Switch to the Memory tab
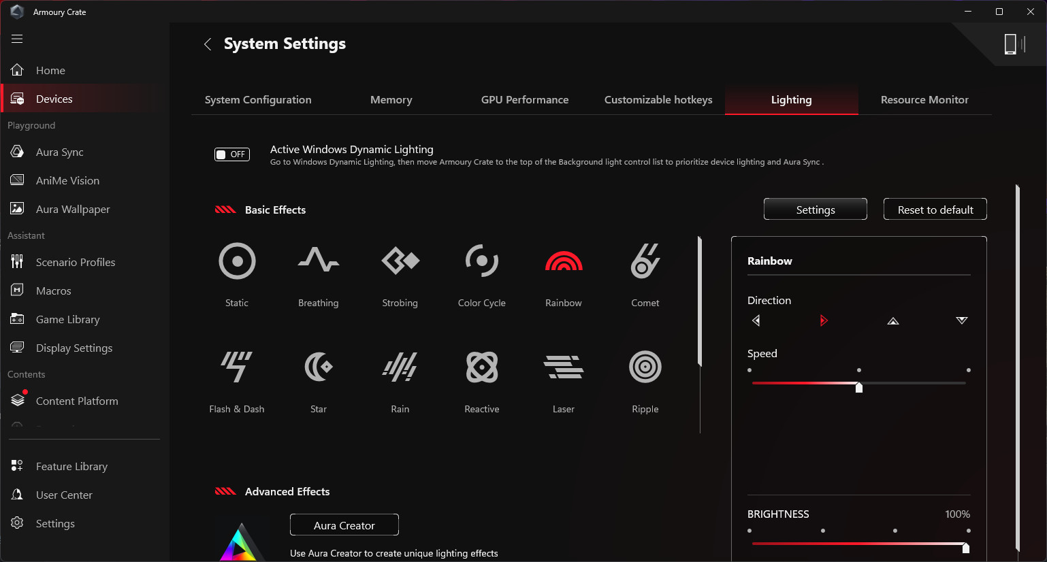The width and height of the screenshot is (1047, 562). point(391,99)
